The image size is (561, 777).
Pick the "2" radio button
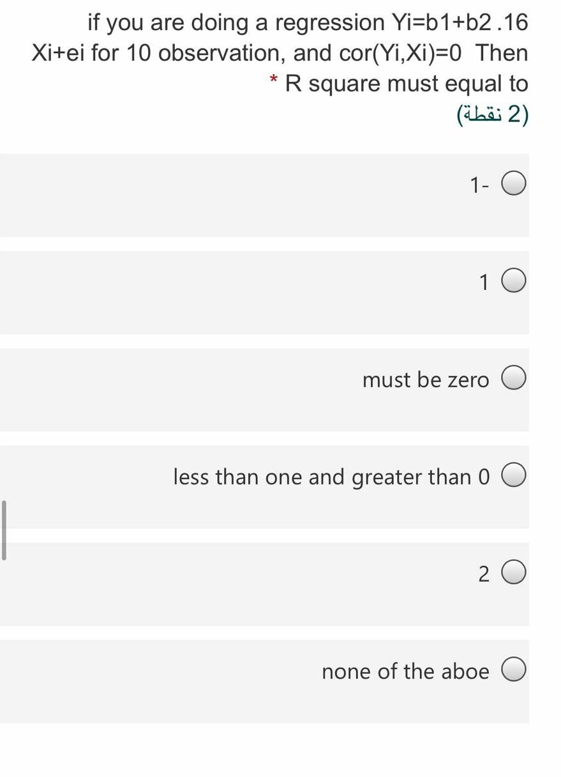pos(514,572)
